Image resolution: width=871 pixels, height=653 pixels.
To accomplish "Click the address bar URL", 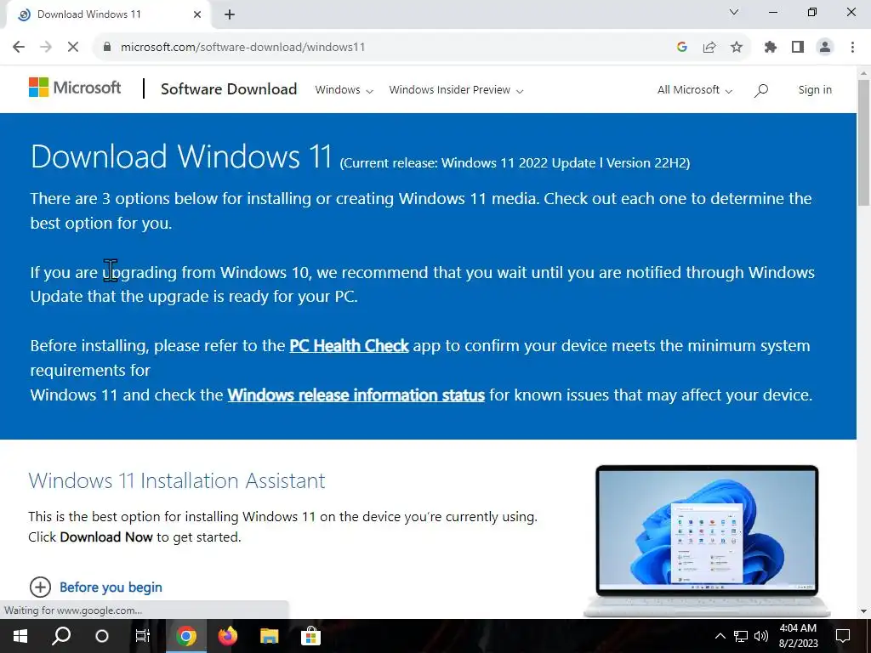I will coord(242,48).
